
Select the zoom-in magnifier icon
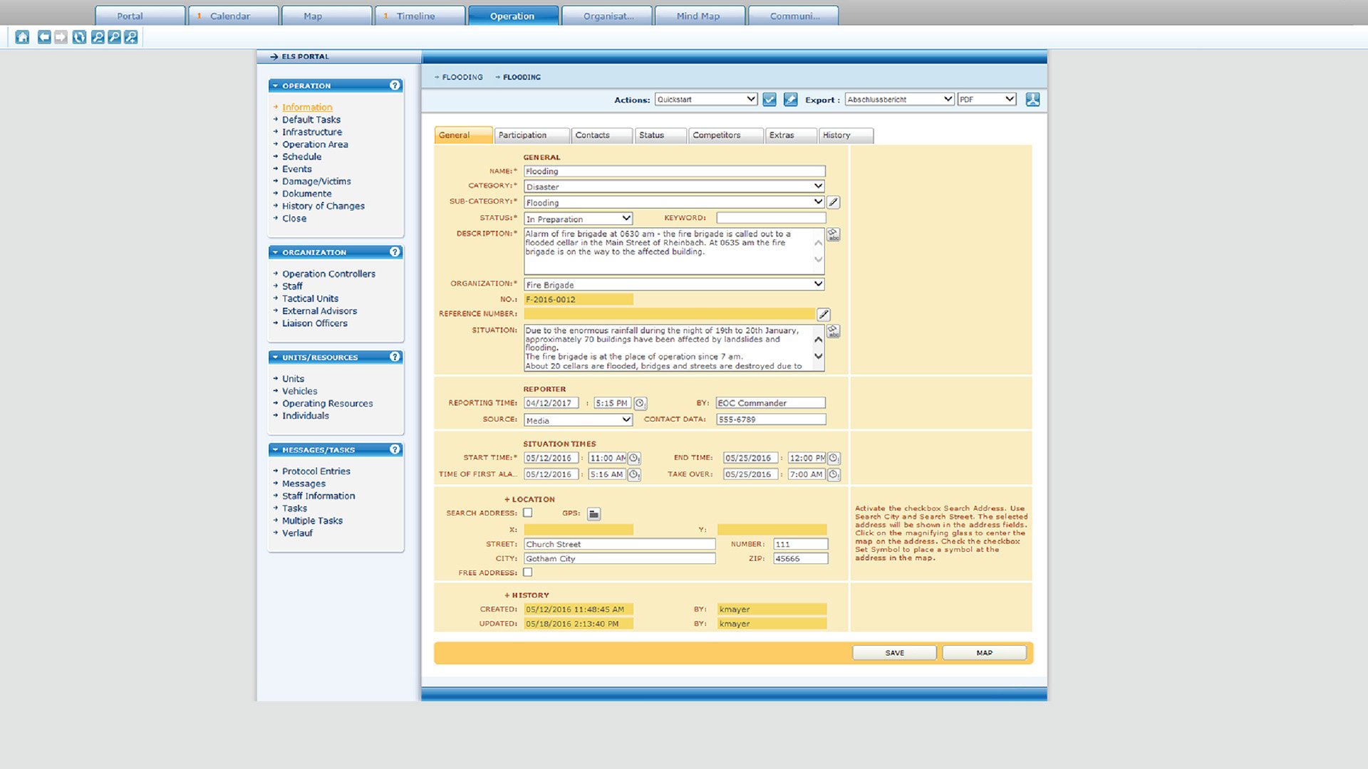click(130, 37)
